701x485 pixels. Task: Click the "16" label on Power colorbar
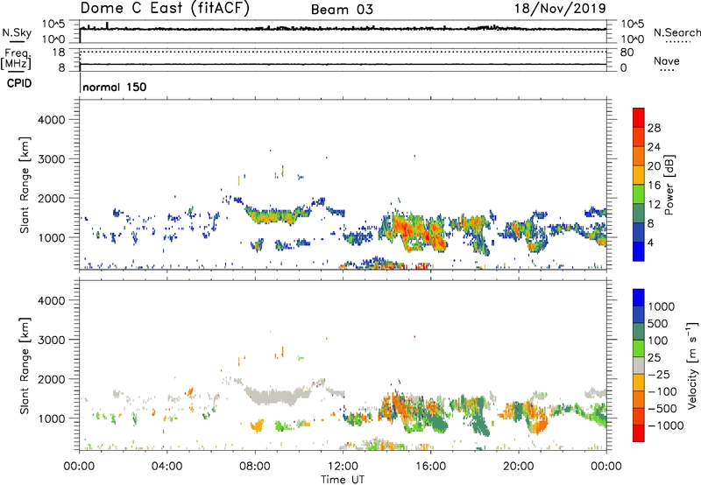(654, 186)
